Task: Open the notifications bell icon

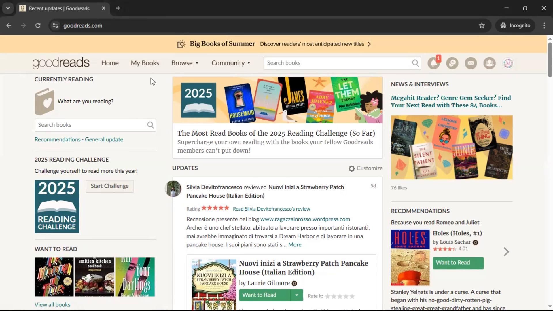Action: click(433, 63)
